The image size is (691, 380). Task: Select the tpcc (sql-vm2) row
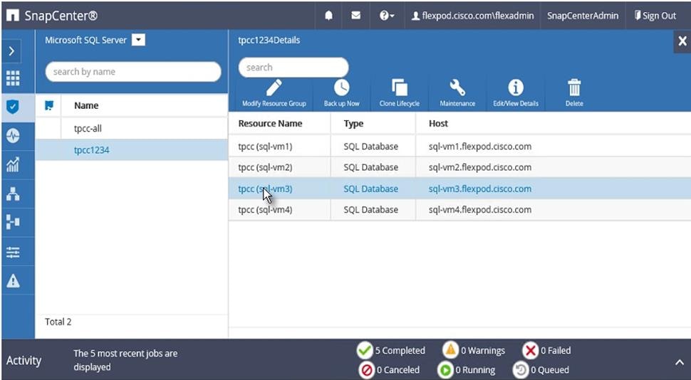pyautogui.click(x=459, y=167)
